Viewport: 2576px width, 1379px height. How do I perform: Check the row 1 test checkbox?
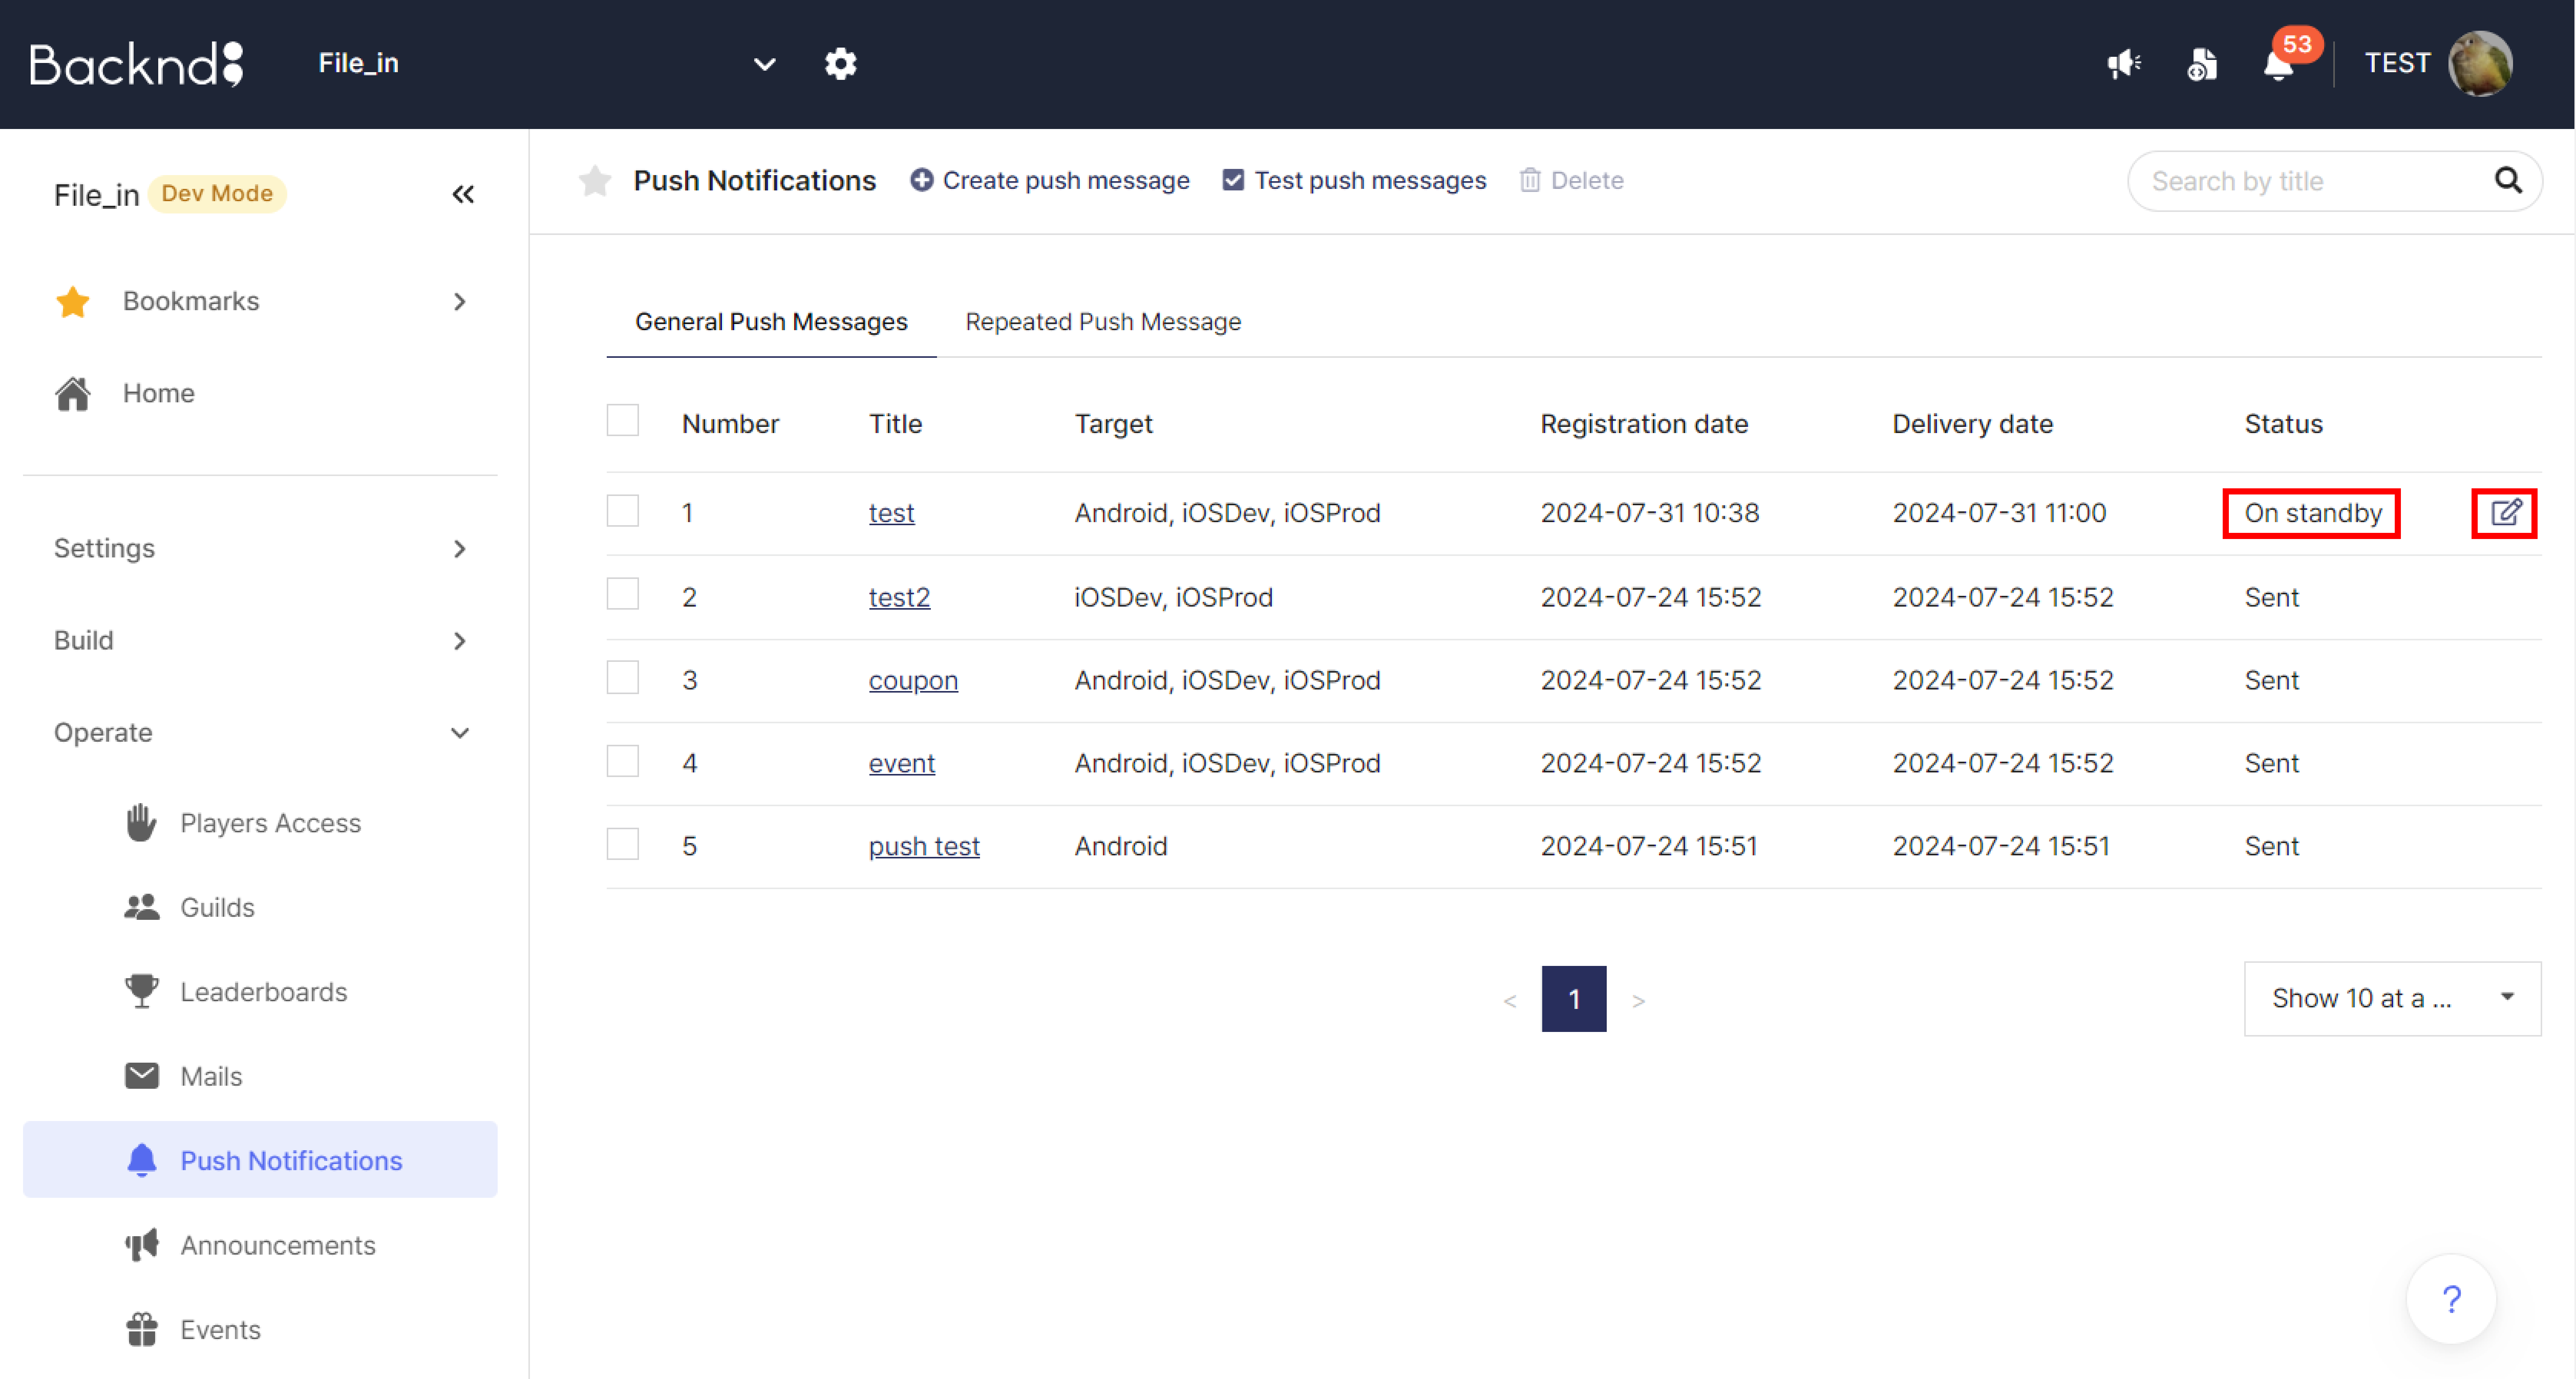(x=622, y=511)
